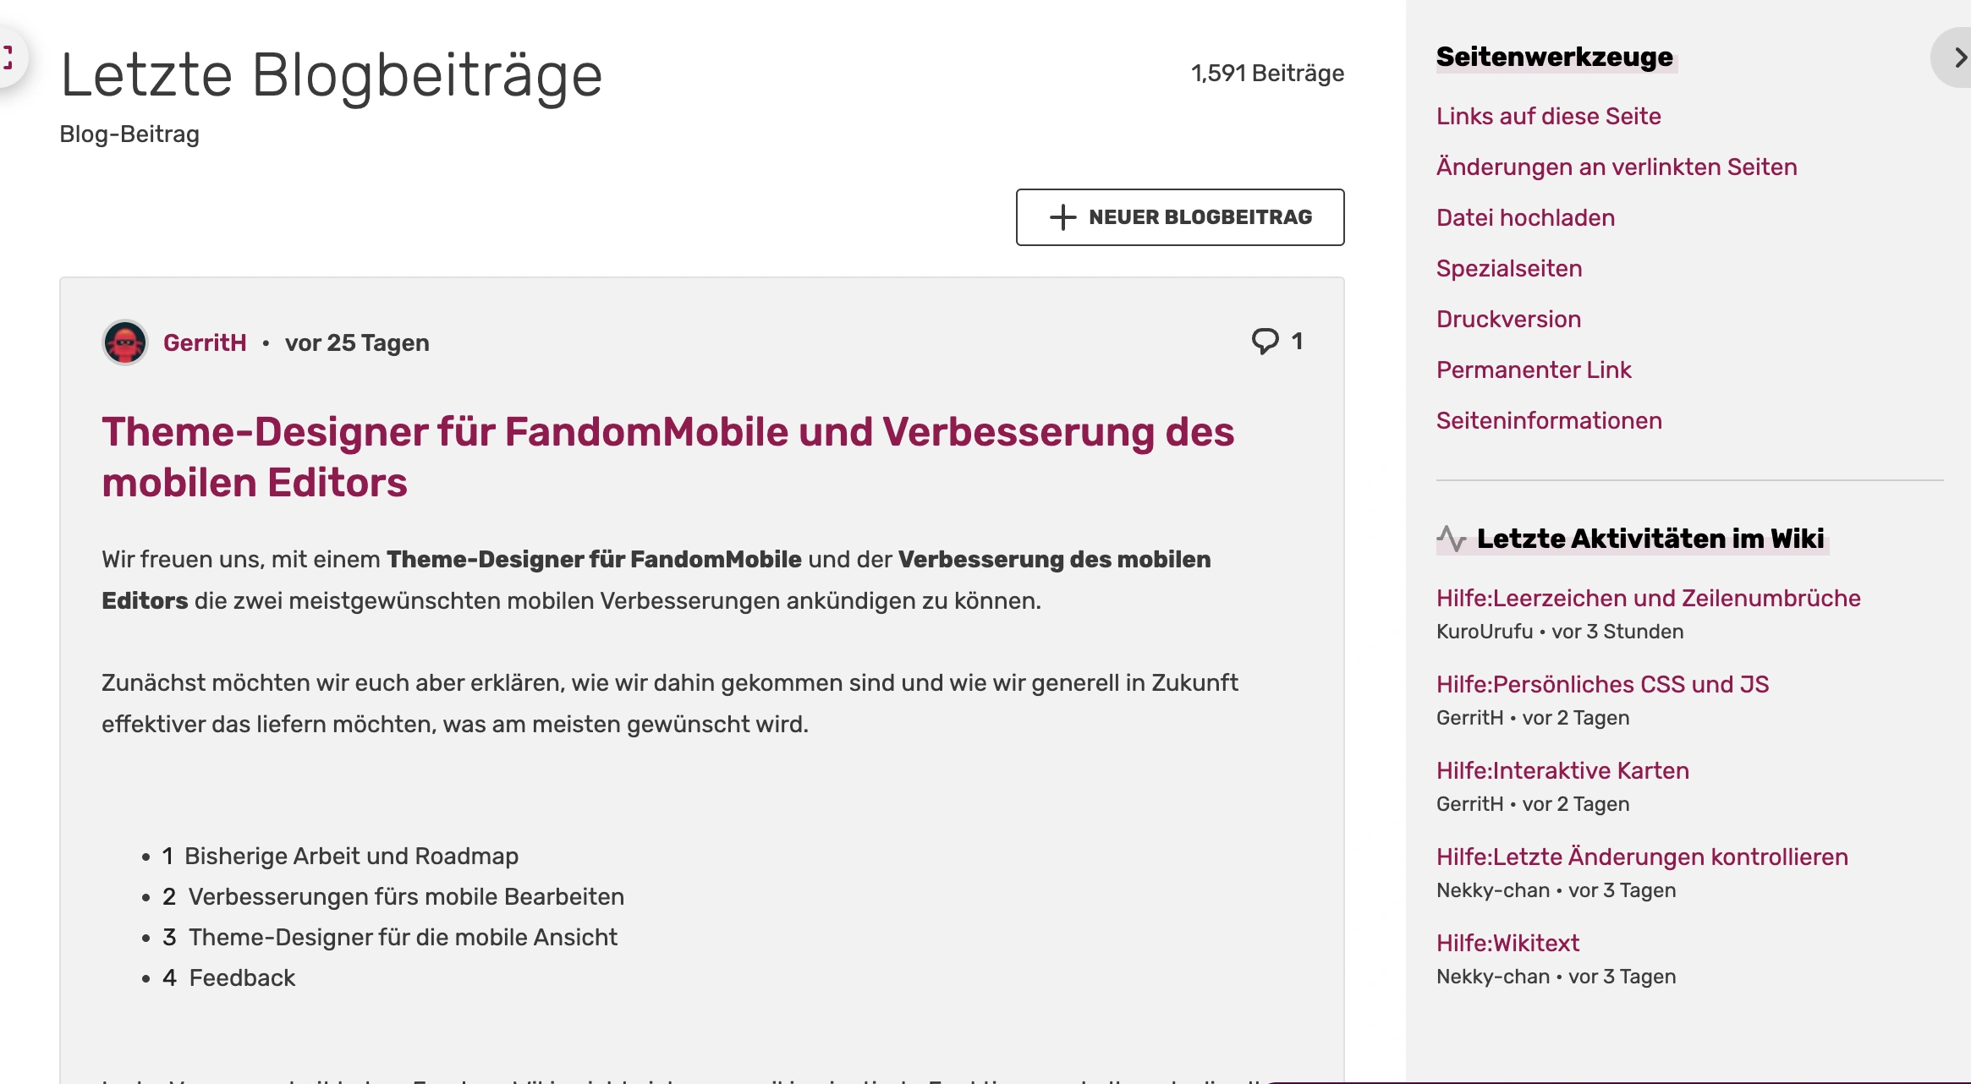View Seiteninformationen

[x=1549, y=420]
